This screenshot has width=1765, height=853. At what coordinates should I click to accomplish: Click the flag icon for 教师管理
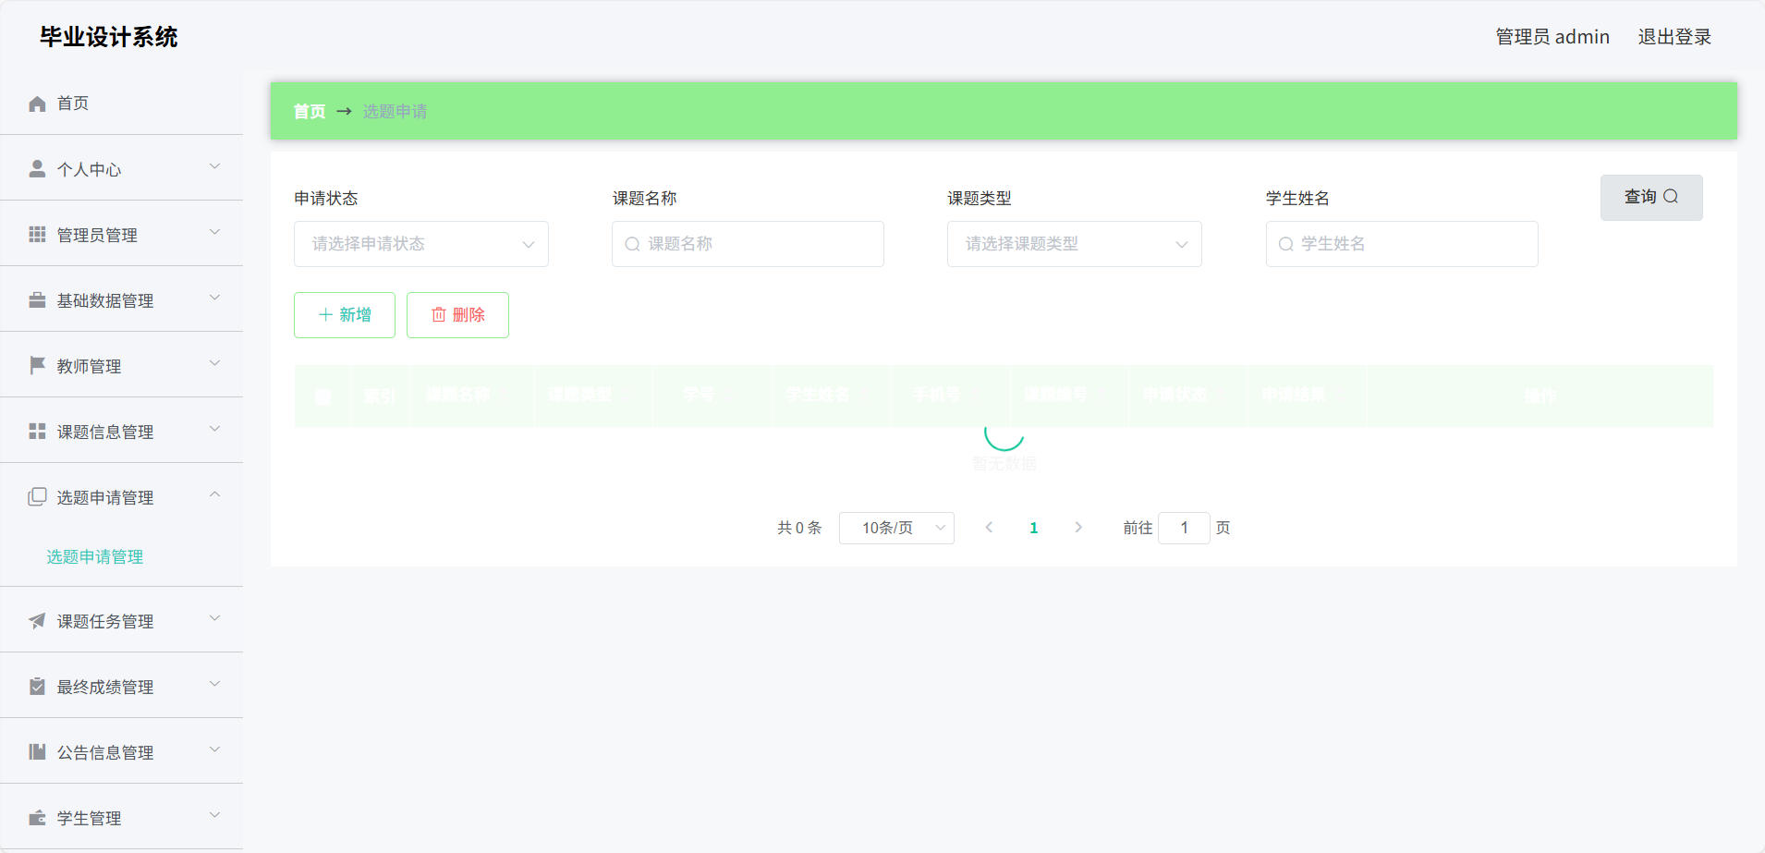[x=37, y=366]
